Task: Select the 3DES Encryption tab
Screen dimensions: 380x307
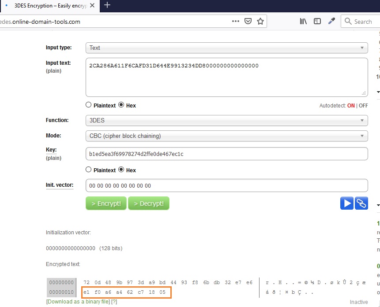Action: (50, 6)
